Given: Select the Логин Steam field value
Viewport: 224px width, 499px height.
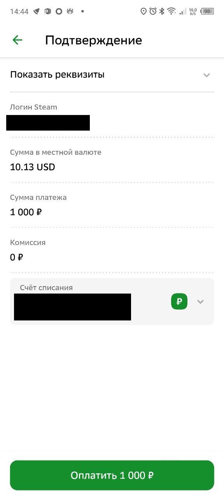Looking at the screenshot, I should coord(48,122).
